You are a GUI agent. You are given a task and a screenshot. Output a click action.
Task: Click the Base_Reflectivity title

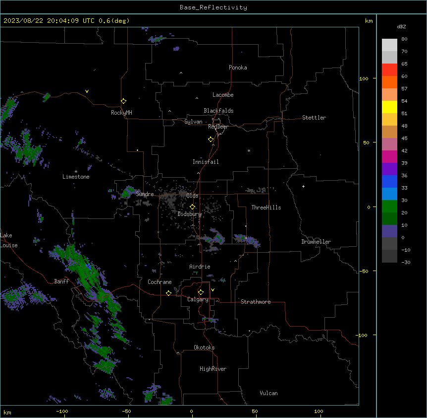pos(213,7)
